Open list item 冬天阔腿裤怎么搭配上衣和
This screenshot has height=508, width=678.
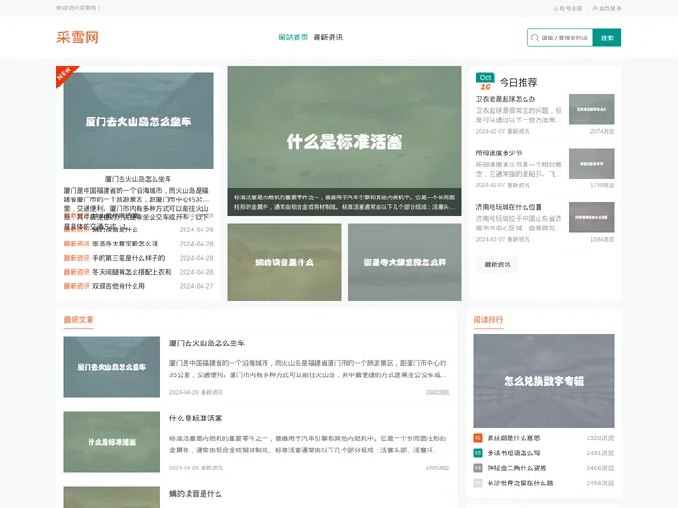(132, 272)
